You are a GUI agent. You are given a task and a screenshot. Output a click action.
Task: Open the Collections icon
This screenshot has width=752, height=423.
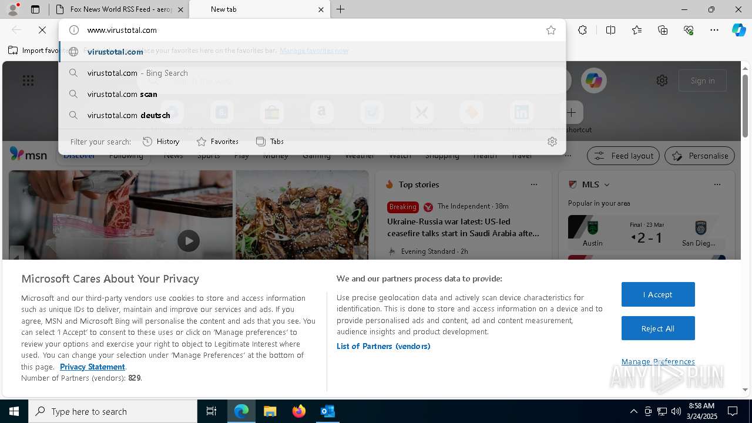point(663,30)
